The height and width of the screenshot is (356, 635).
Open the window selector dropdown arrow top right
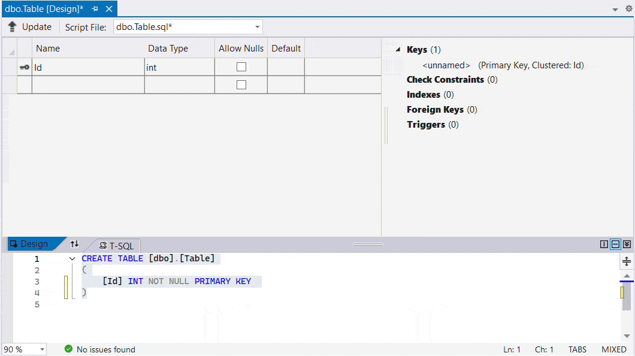coord(615,9)
